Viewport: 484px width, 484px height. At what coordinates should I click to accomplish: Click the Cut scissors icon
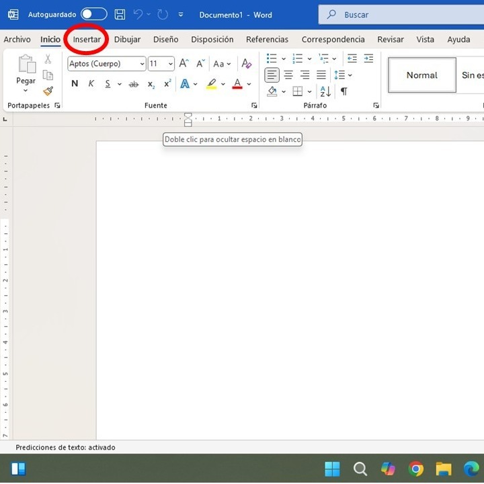click(x=48, y=59)
